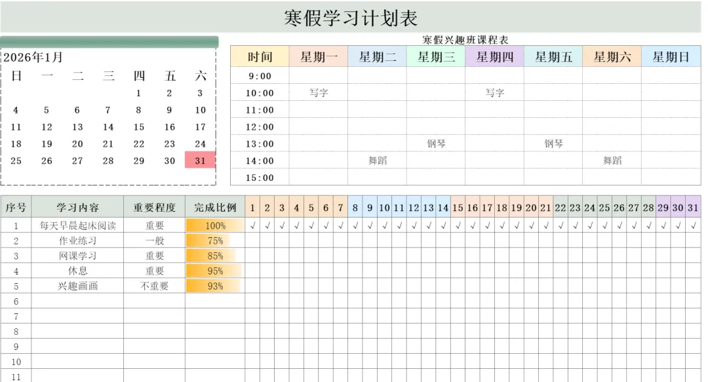Select the 星期一 column header

coord(319,57)
